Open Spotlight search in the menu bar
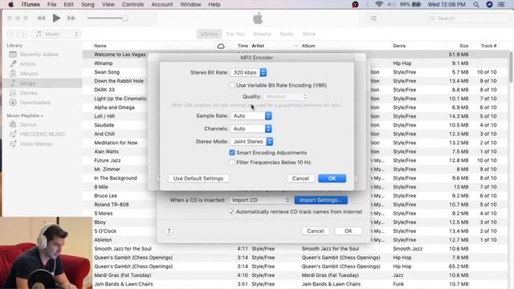The width and height of the screenshot is (514, 289). (x=476, y=4)
